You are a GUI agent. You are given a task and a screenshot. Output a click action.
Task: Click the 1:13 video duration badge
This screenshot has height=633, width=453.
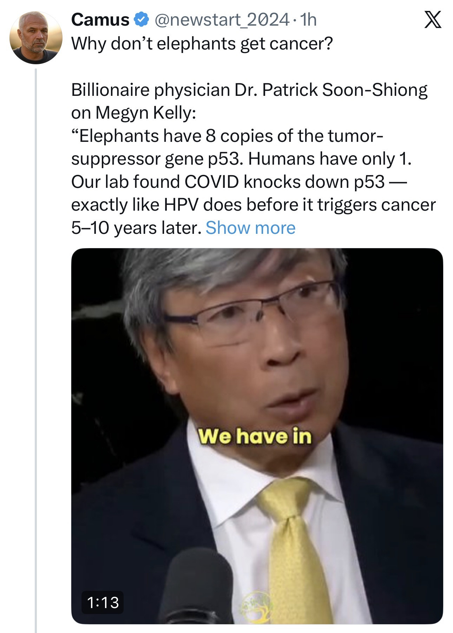(103, 602)
